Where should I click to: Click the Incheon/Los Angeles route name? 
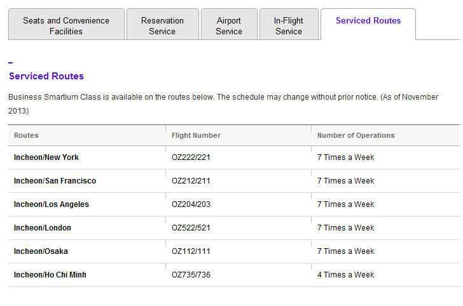pos(52,204)
